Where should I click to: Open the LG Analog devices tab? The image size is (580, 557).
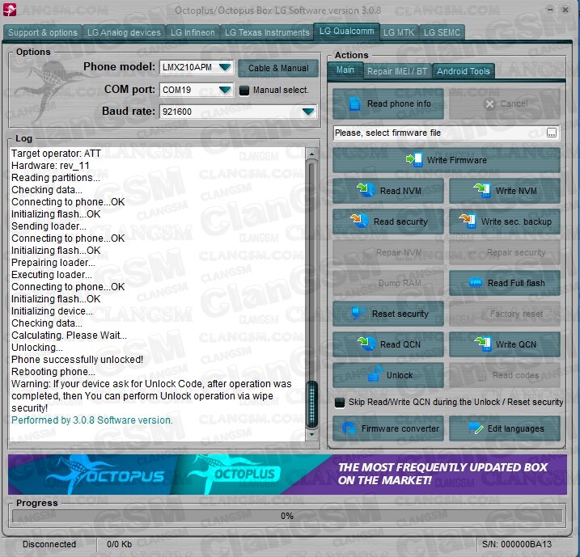click(x=124, y=32)
